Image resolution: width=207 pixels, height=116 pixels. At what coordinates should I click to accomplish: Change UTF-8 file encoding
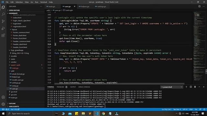[x=185, y=109]
